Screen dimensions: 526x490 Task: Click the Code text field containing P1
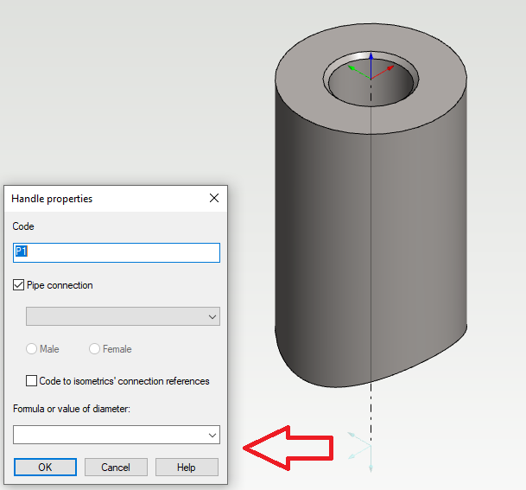[x=117, y=252]
